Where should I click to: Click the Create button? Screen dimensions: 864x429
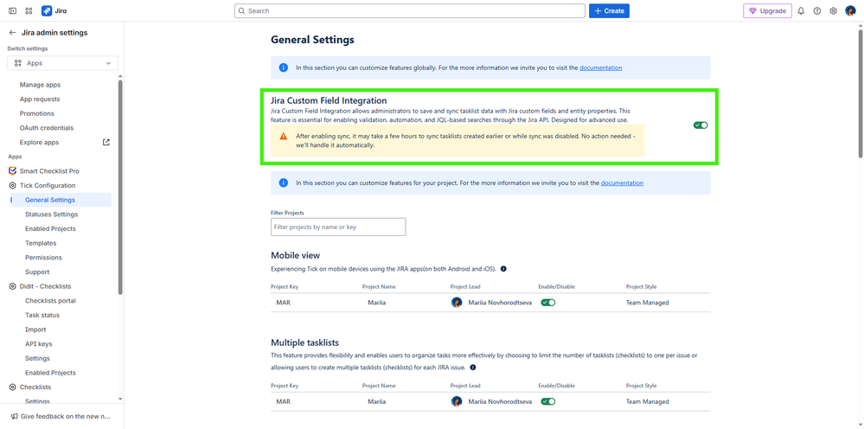[609, 11]
